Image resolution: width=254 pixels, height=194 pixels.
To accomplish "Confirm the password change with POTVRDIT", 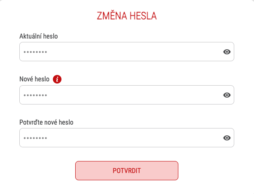I will pos(127,170).
